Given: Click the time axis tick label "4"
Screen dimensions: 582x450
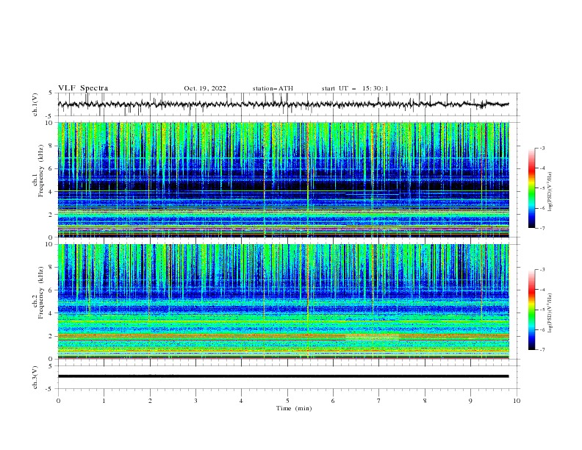Looking at the screenshot, I should pos(241,401).
